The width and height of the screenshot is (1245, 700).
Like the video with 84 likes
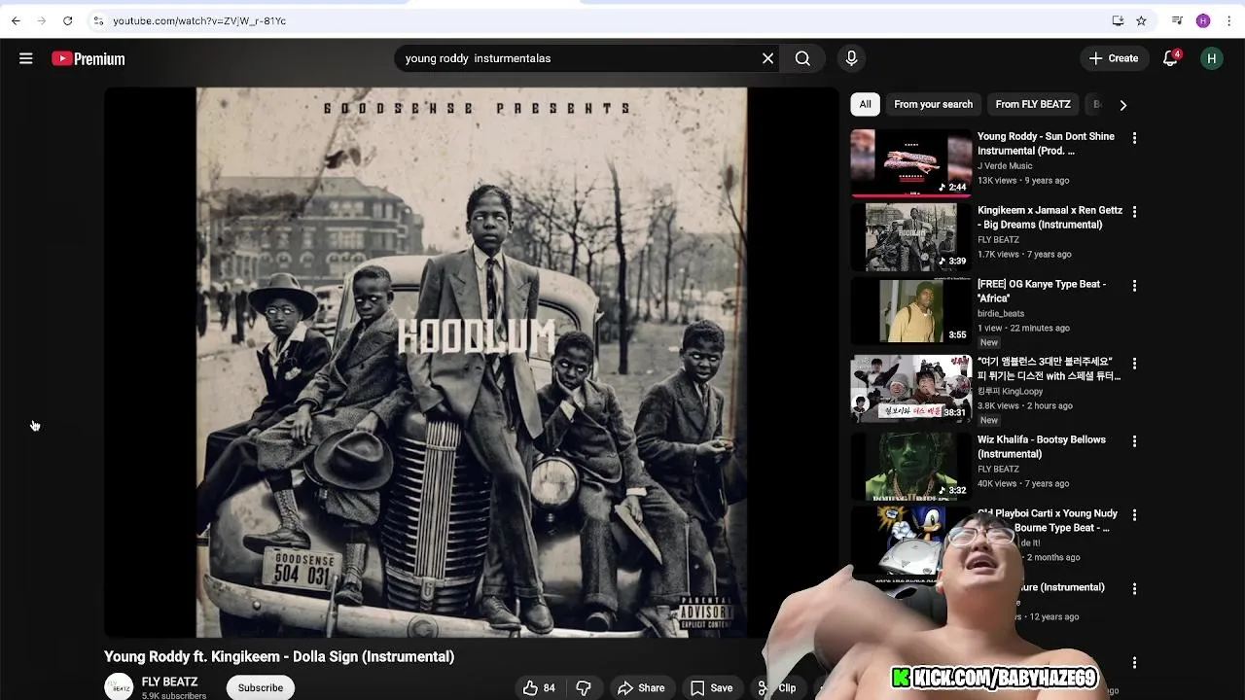click(539, 687)
